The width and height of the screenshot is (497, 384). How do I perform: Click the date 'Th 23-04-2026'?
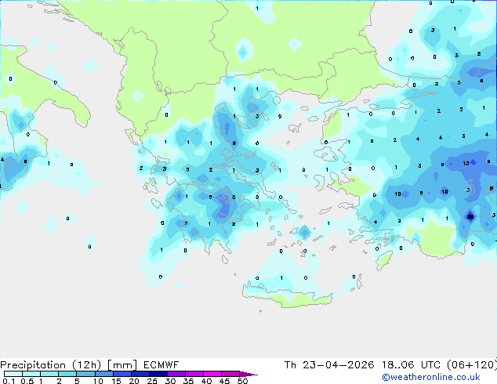329,365
